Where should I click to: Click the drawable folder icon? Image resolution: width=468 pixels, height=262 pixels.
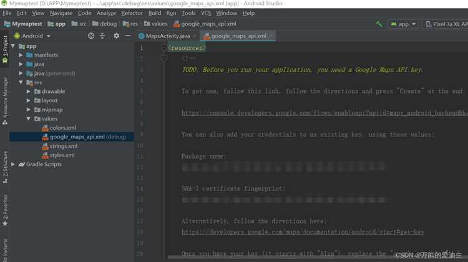[37, 91]
